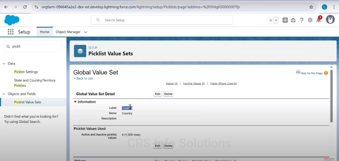339x161 pixels.
Task: Open Help for this Page link
Action: [x=312, y=73]
